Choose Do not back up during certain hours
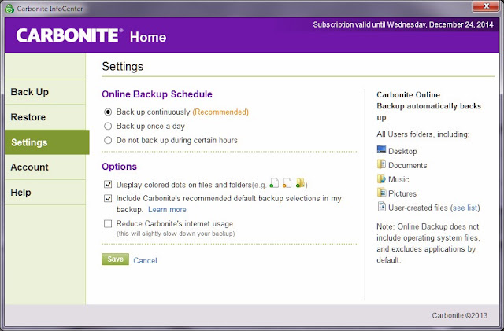Image resolution: width=504 pixels, height=331 pixels. 108,140
